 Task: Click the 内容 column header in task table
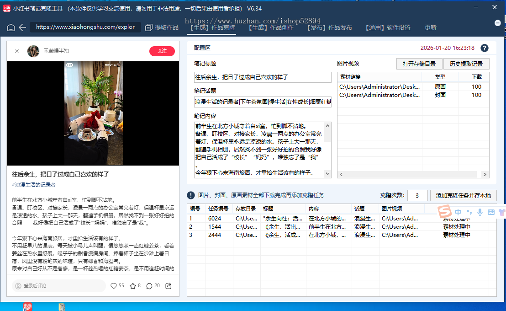(x=328, y=209)
